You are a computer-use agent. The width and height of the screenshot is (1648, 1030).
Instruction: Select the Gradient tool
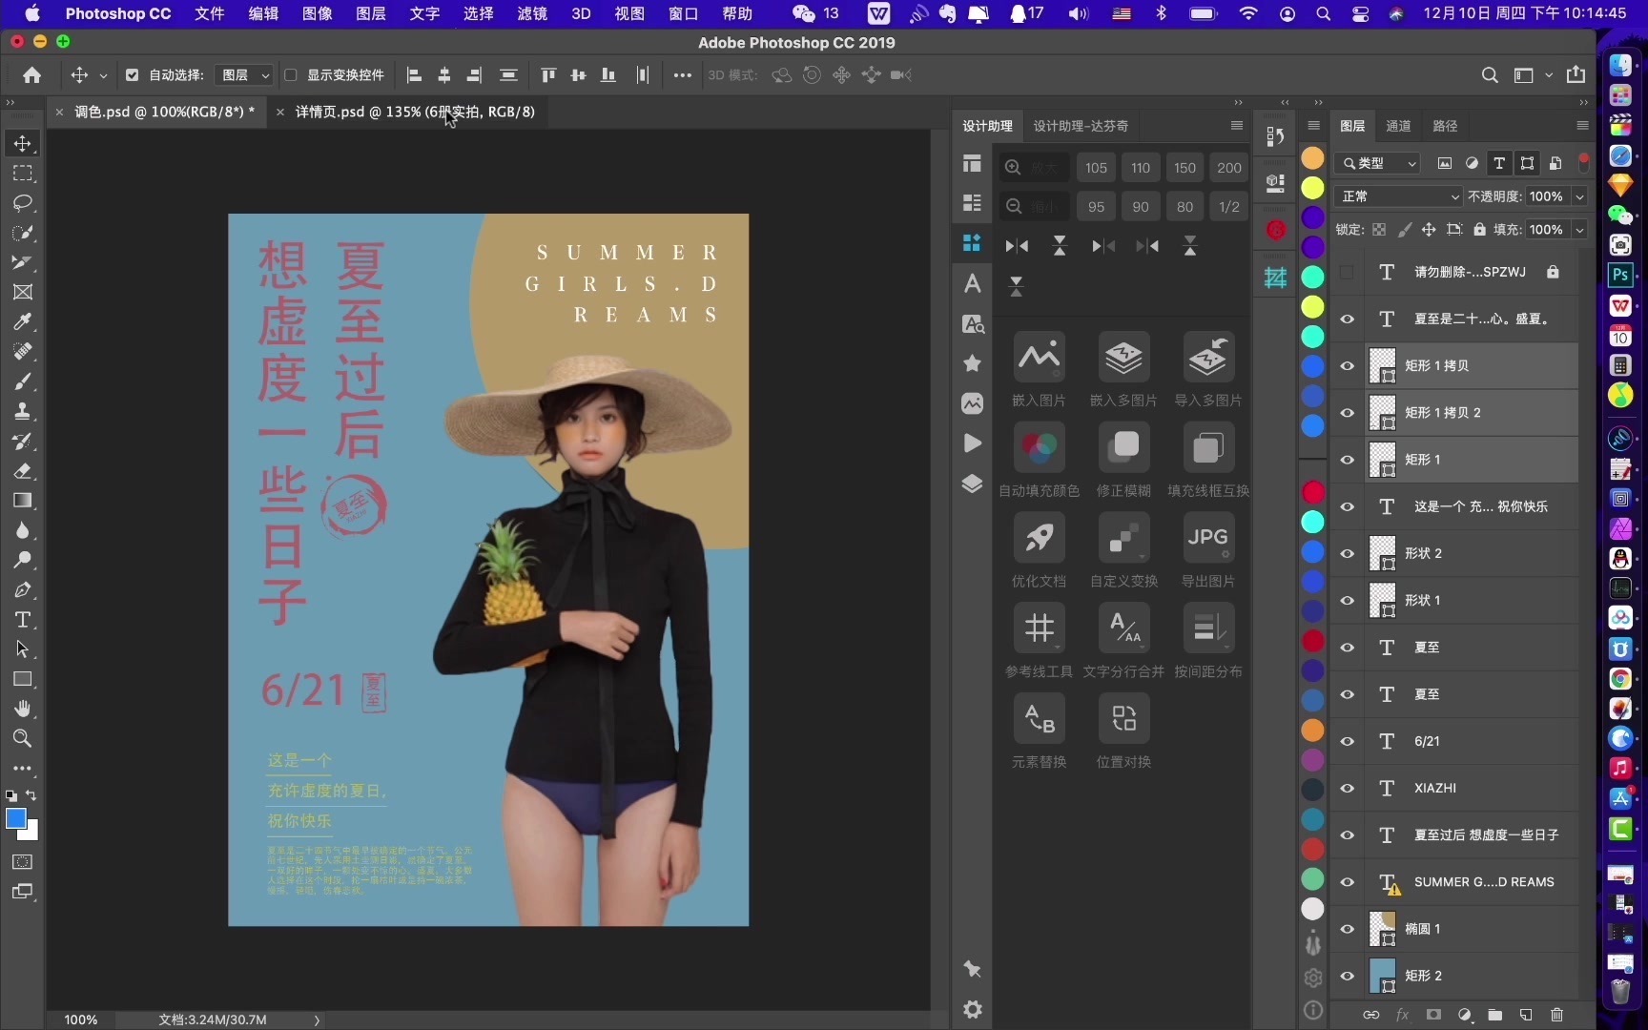[23, 501]
